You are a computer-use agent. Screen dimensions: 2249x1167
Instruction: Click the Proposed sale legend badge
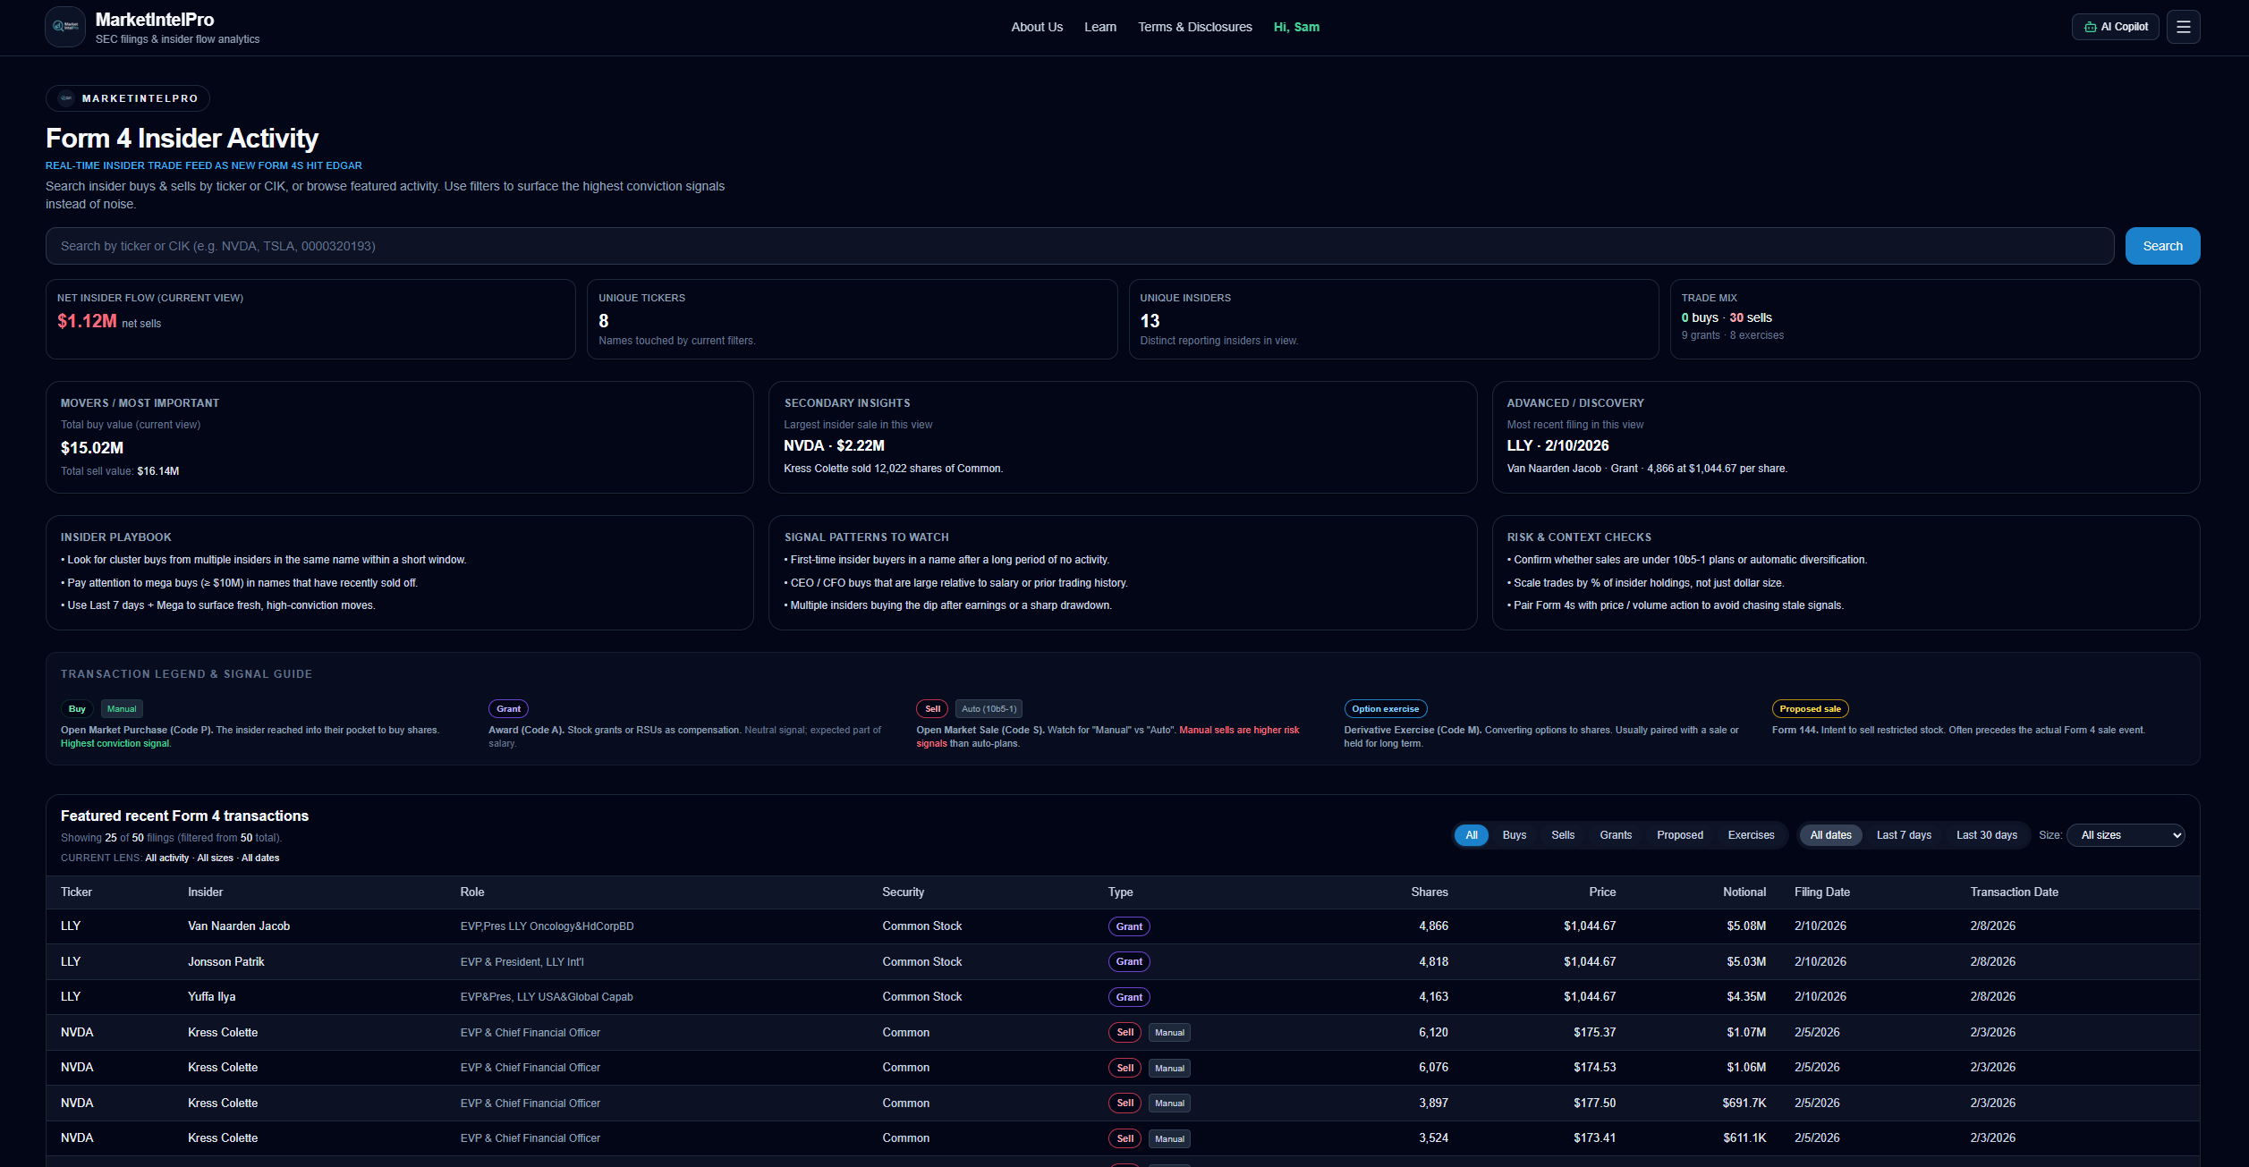point(1809,709)
